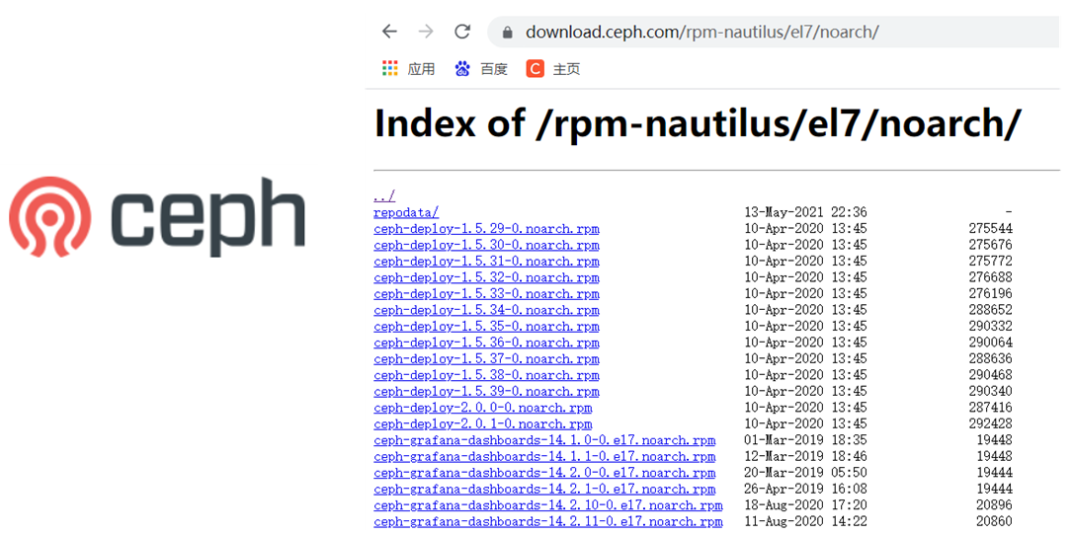This screenshot has height=535, width=1073.
Task: Download ceph-grafana-dashboards-14.2.1-0.el7.noarch.rpm
Action: [544, 490]
